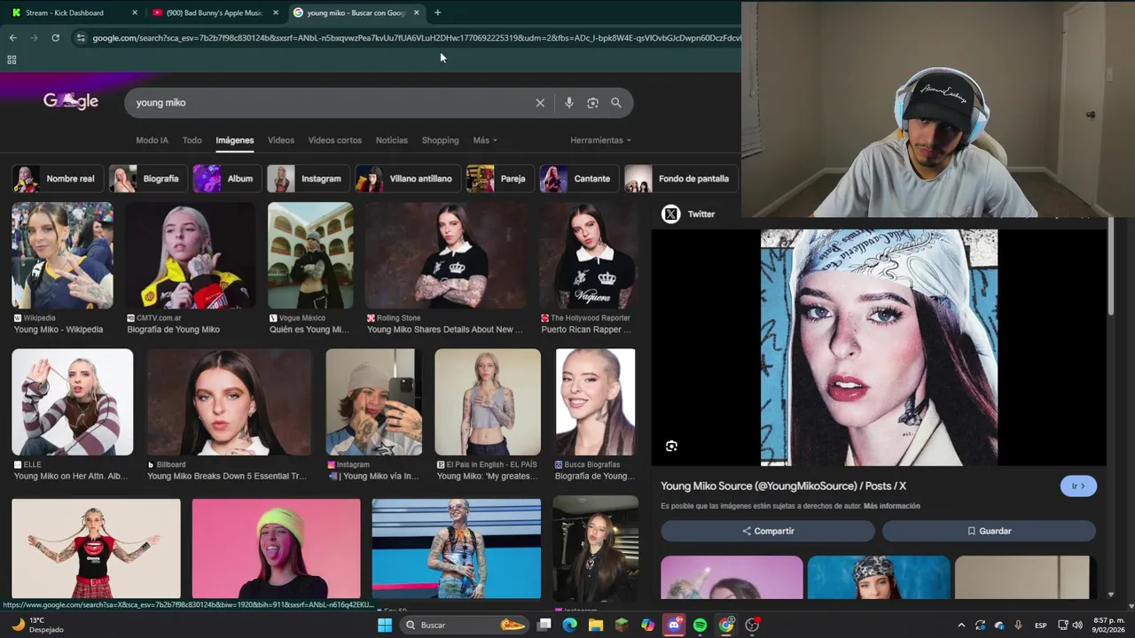Image resolution: width=1135 pixels, height=638 pixels.
Task: Open the Windows Start menu
Action: tap(385, 625)
